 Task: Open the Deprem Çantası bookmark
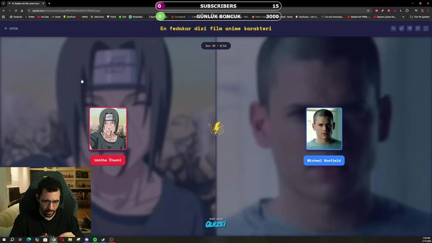coord(385,17)
